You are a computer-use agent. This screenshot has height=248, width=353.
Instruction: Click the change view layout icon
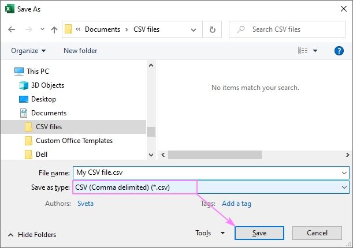303,51
